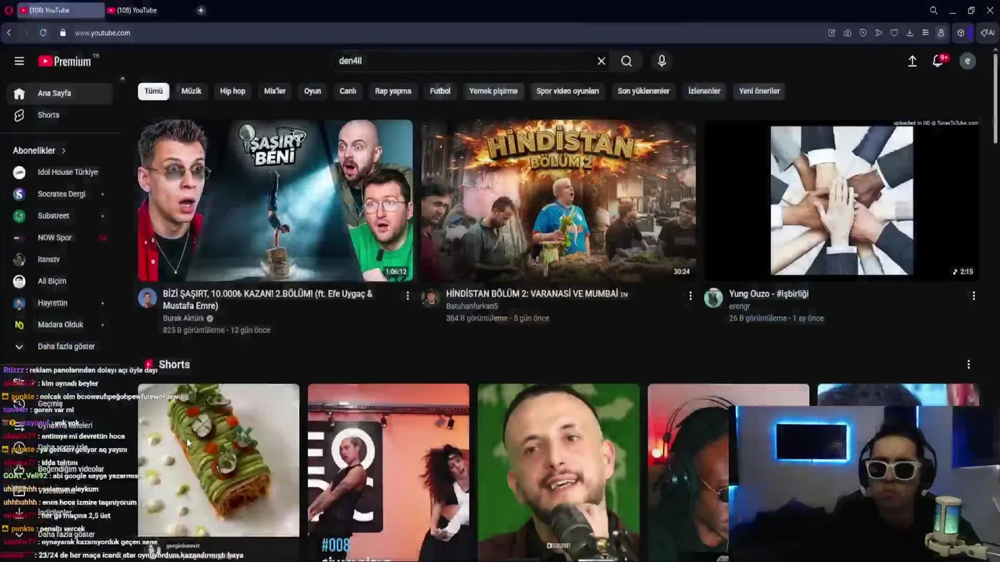This screenshot has height=562, width=1000.
Task: Clear the search box text
Action: coord(602,61)
